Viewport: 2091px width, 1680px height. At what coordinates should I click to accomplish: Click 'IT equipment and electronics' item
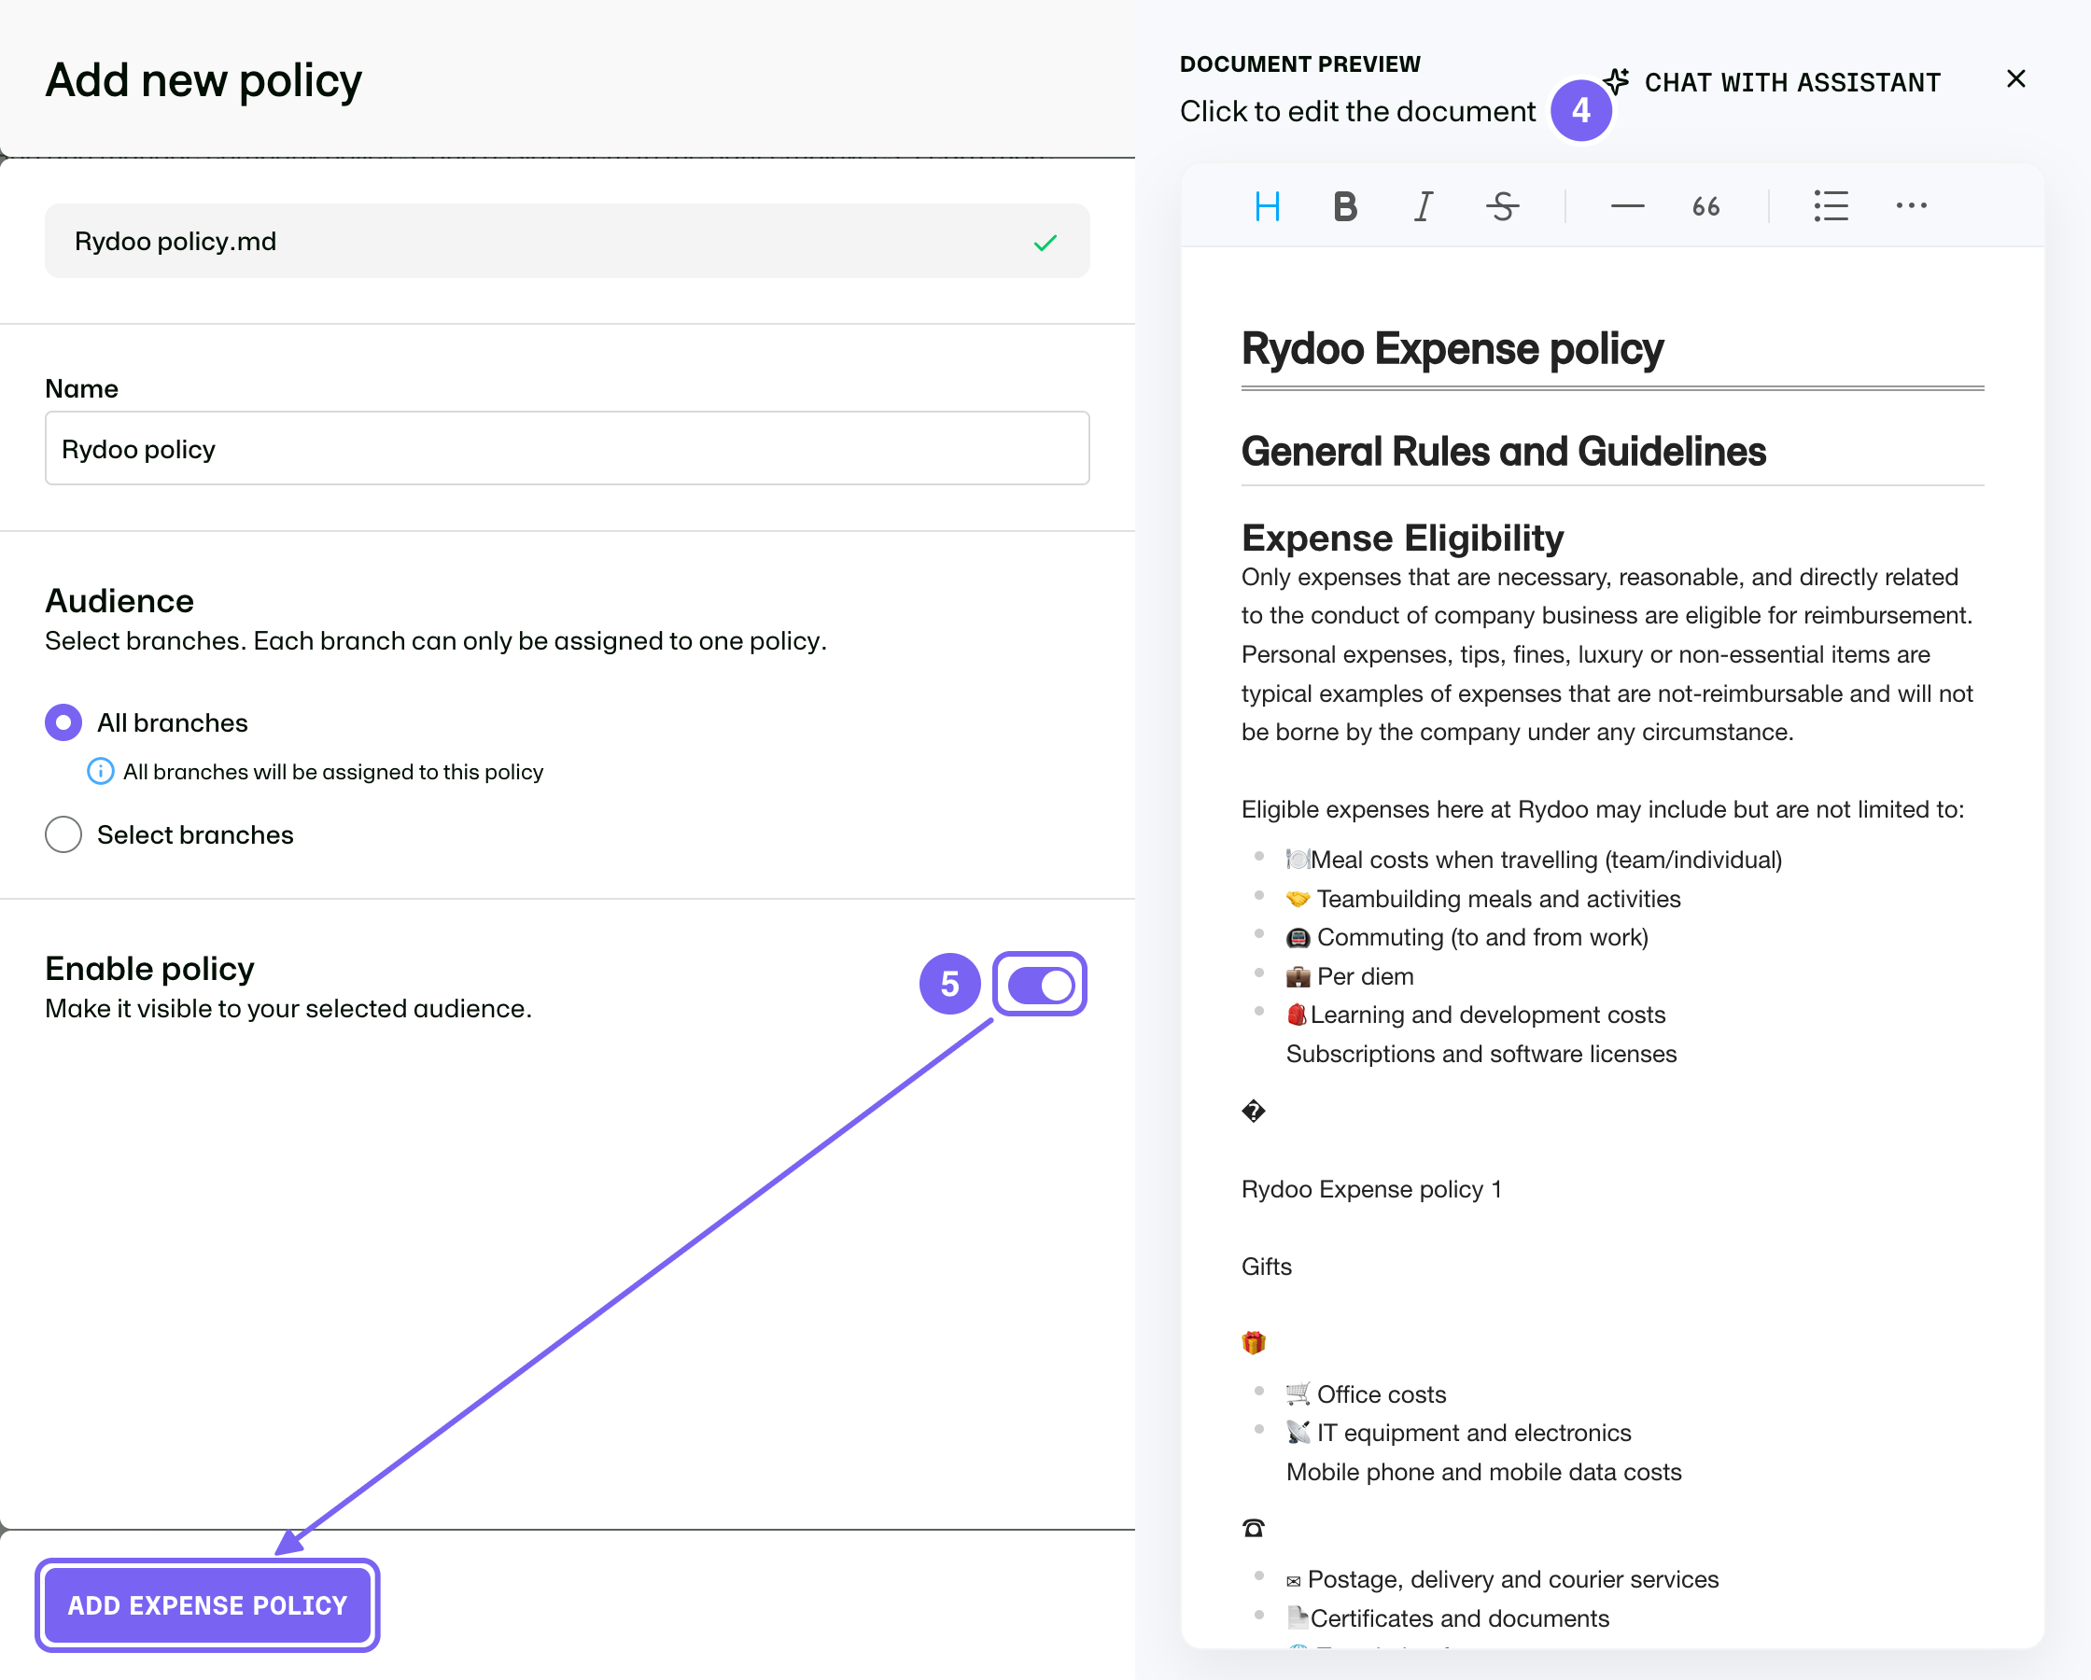tap(1459, 1433)
